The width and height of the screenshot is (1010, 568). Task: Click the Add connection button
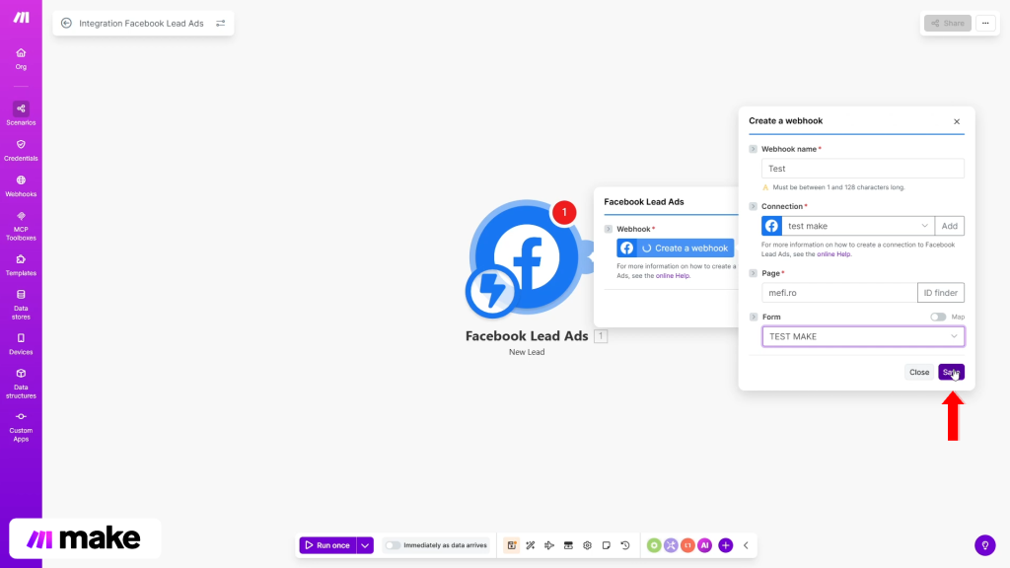(950, 226)
